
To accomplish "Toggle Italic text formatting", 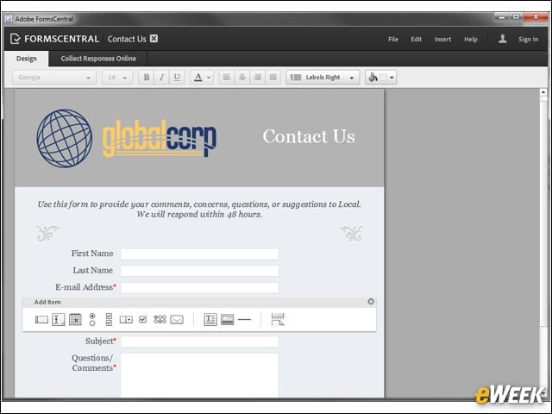I will point(161,78).
